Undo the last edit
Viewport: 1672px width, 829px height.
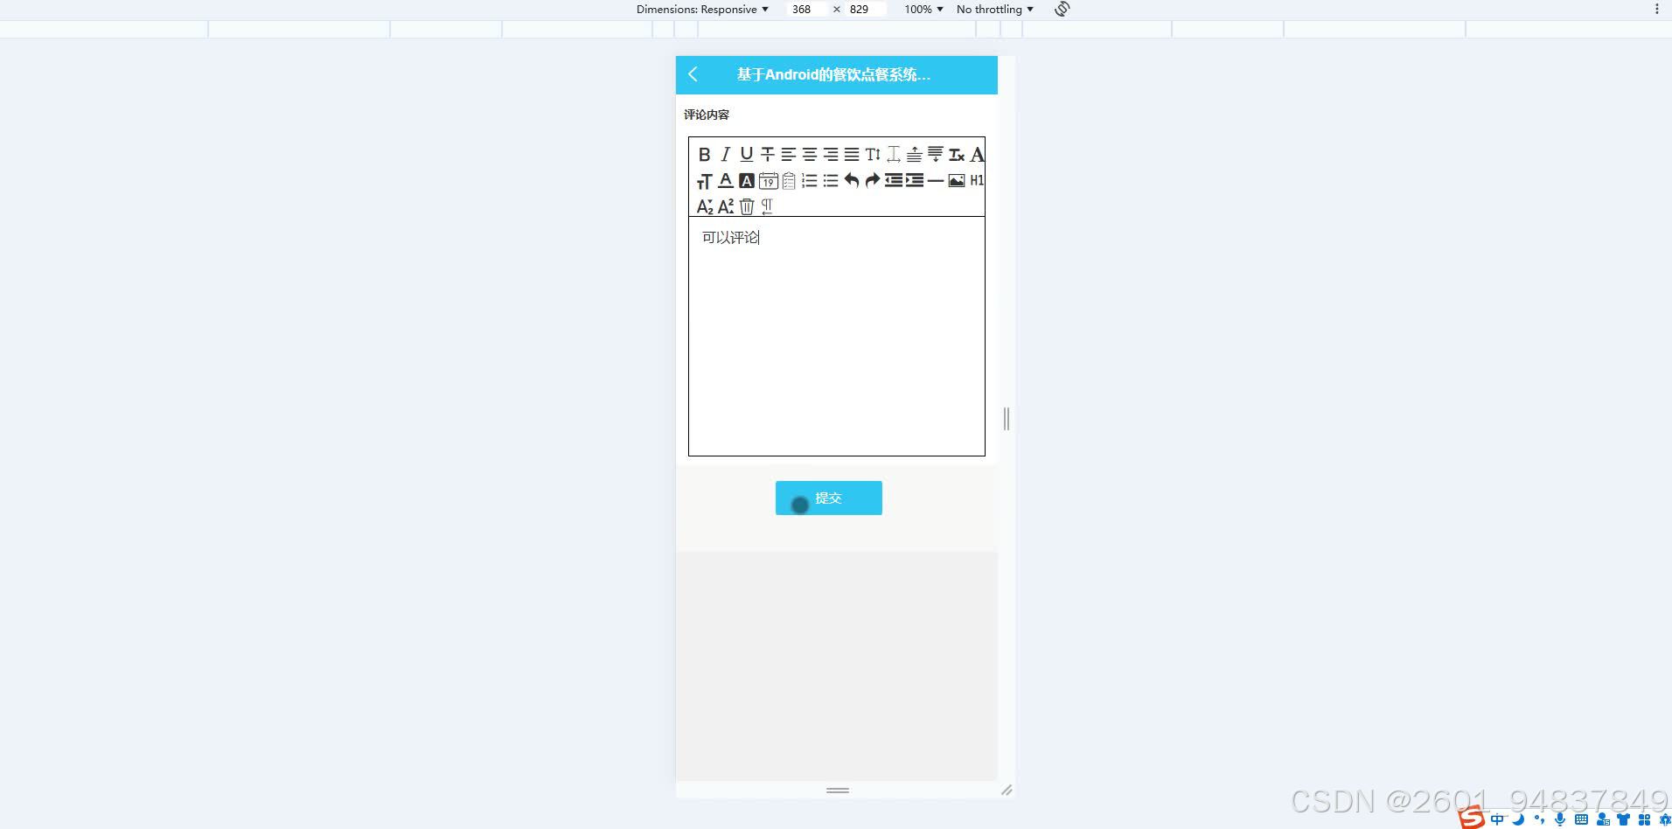tap(853, 181)
